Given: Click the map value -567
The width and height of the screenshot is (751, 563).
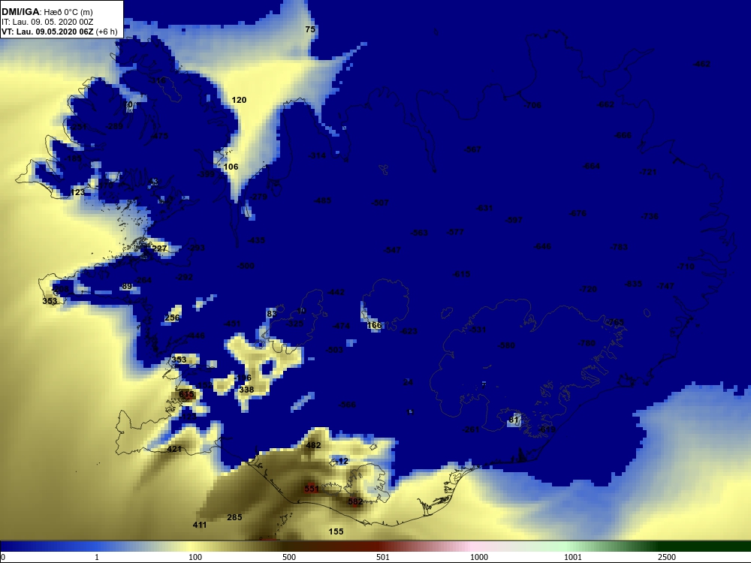Looking at the screenshot, I should click(x=472, y=149).
